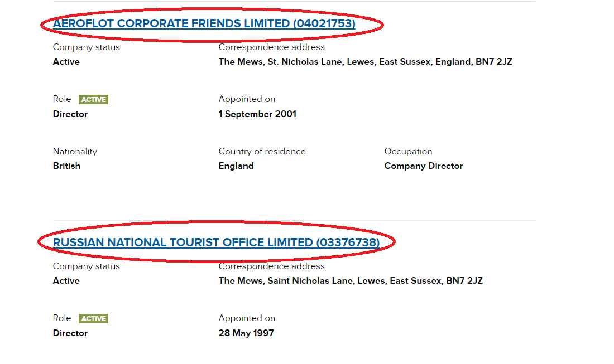614x364 pixels.
Task: Click Russian National Tourist Office's Active company status
Action: coord(66,281)
